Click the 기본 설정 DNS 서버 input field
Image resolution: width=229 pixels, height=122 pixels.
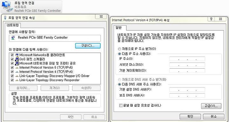187,90
